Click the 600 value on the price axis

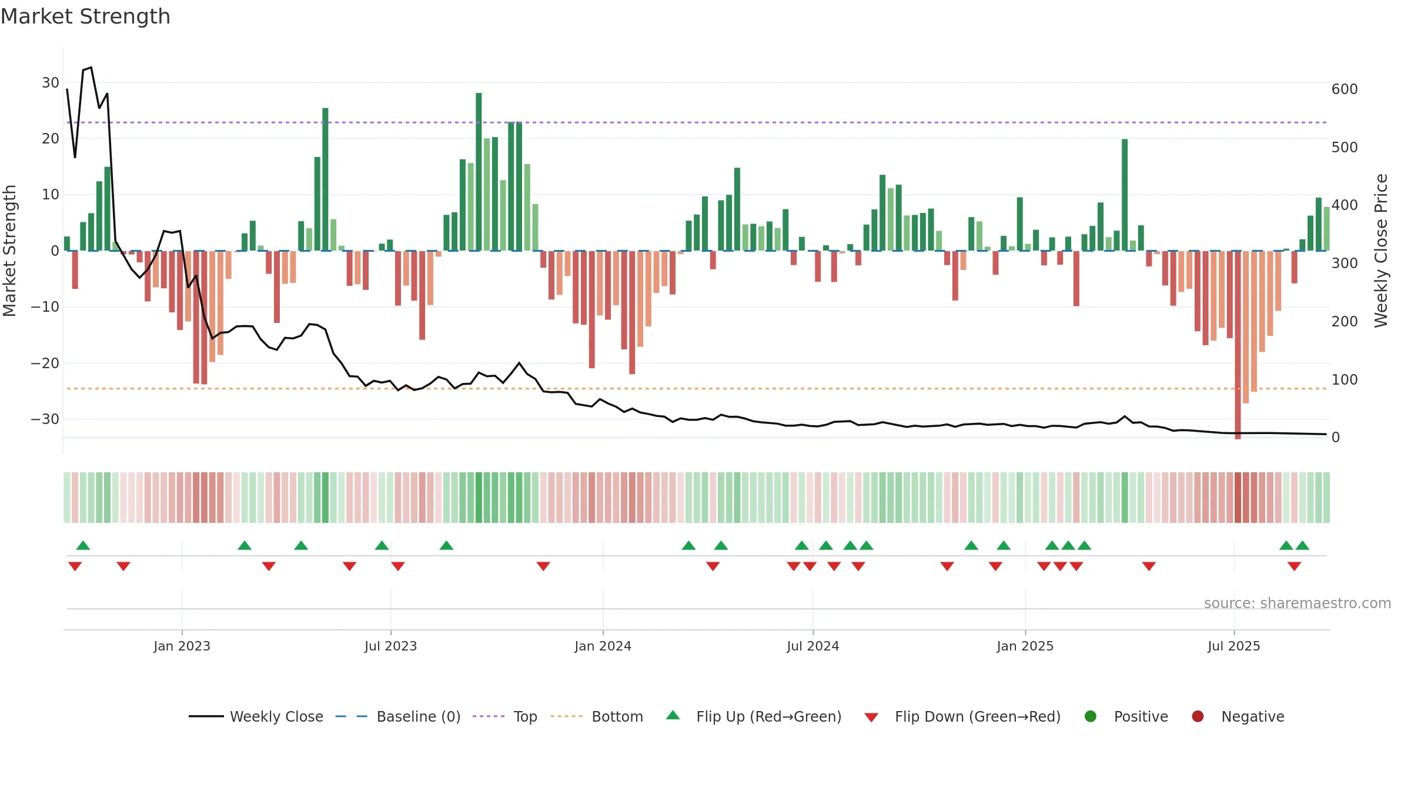[x=1345, y=89]
